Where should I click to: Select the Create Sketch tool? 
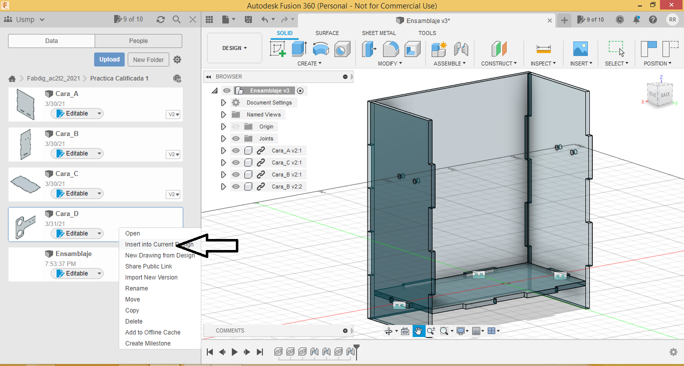click(x=278, y=49)
